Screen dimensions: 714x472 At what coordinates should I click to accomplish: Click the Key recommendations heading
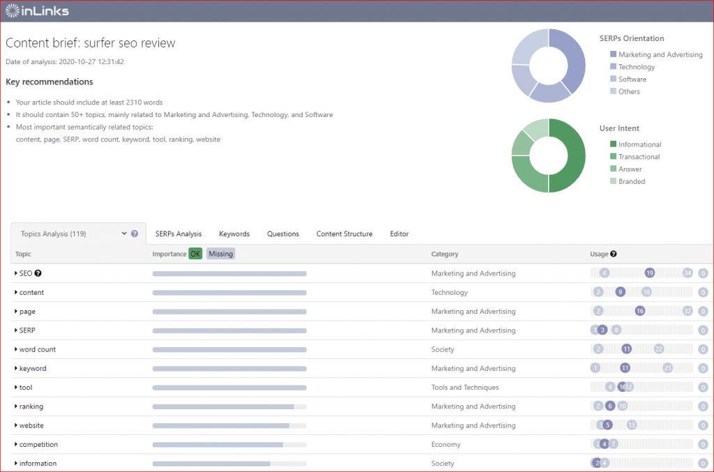point(50,82)
